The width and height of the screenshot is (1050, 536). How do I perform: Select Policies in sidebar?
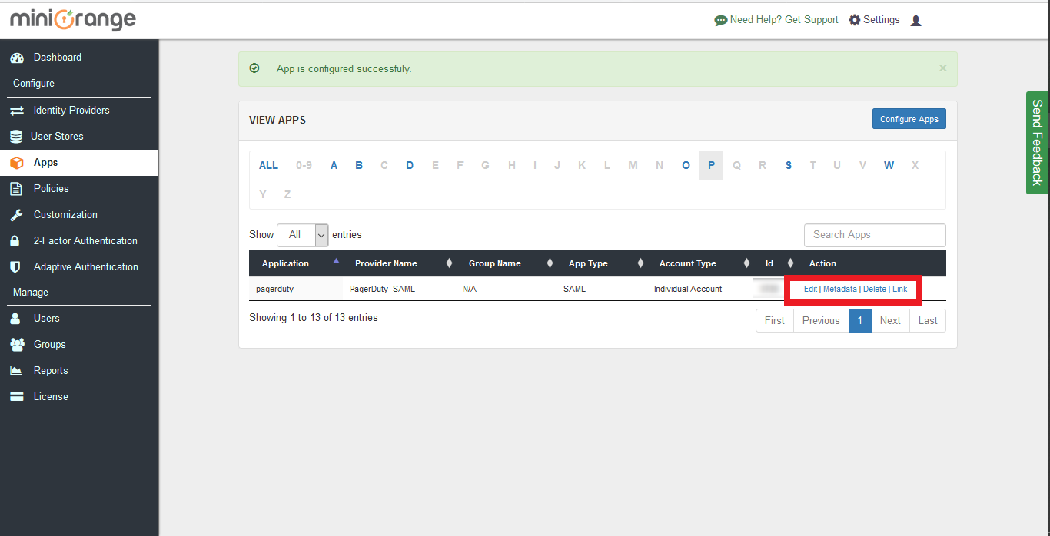click(x=52, y=189)
